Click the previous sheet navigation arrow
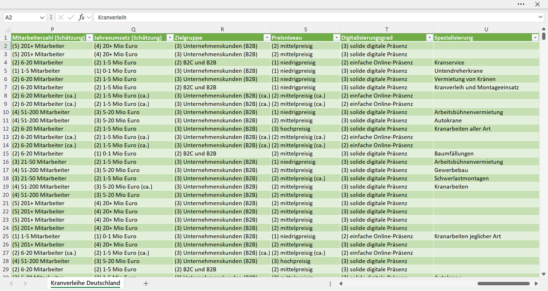 tap(11, 283)
